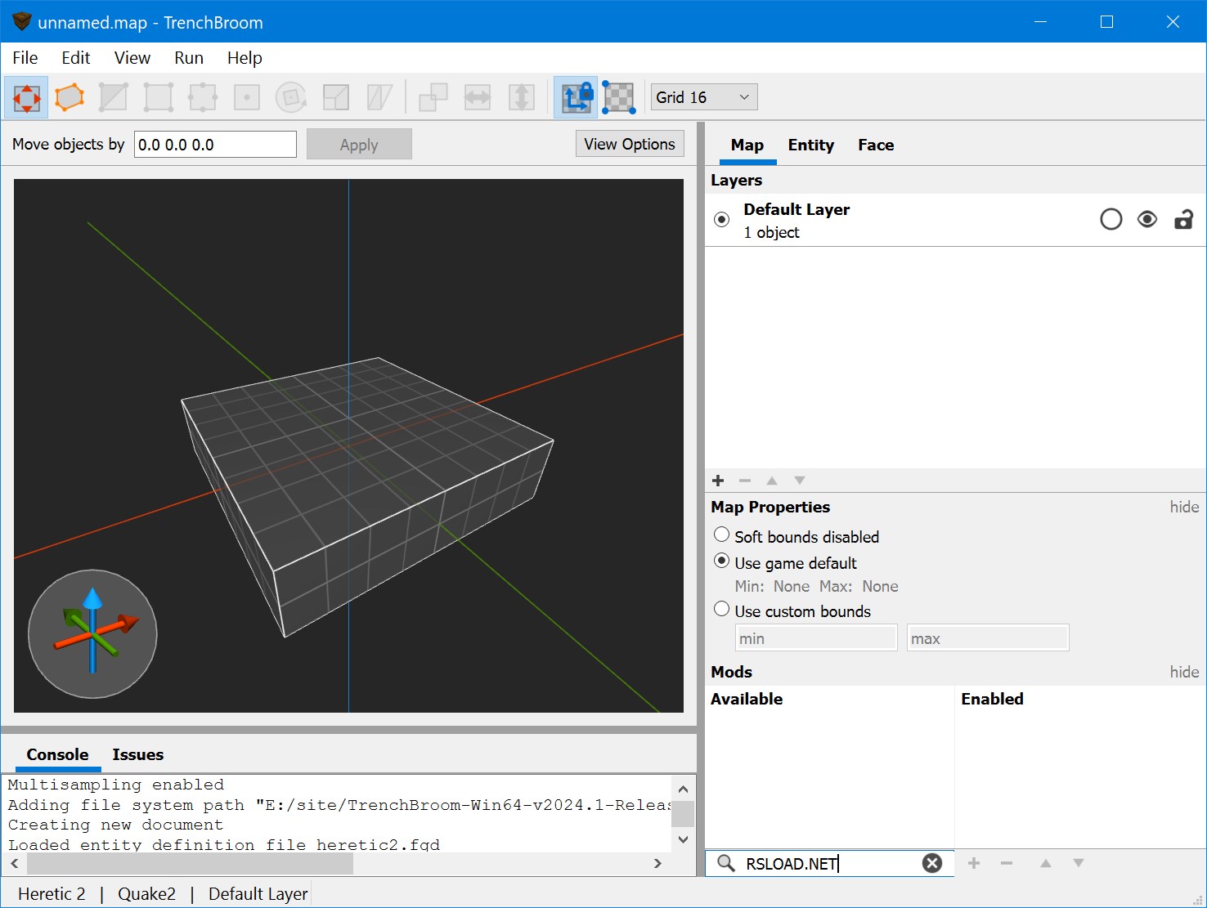This screenshot has height=908, width=1207.
Task: Collapse the Mods section with hide
Action: [x=1183, y=672]
